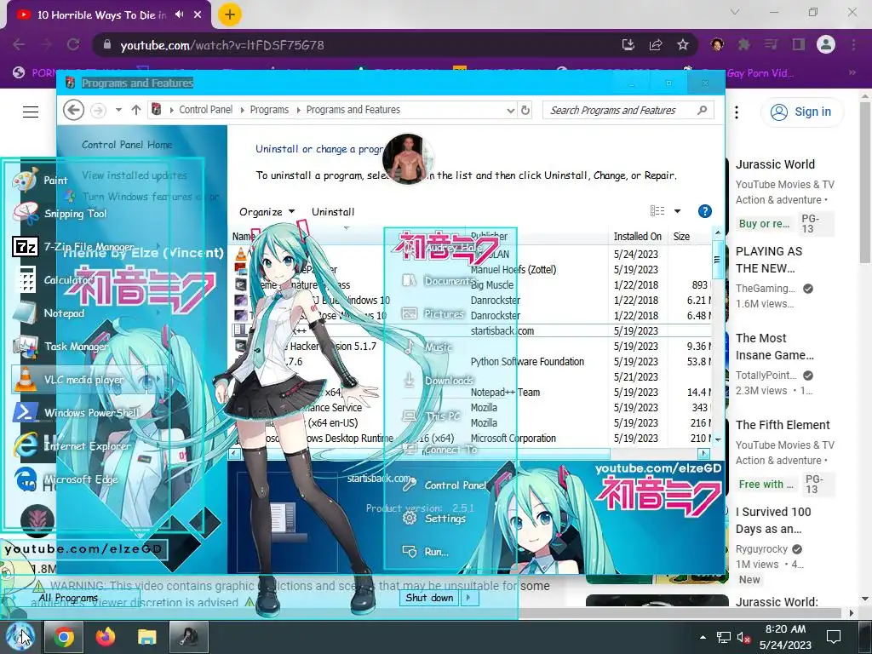
Task: Launch Internet Explorer from the Start menu
Action: pyautogui.click(x=72, y=446)
